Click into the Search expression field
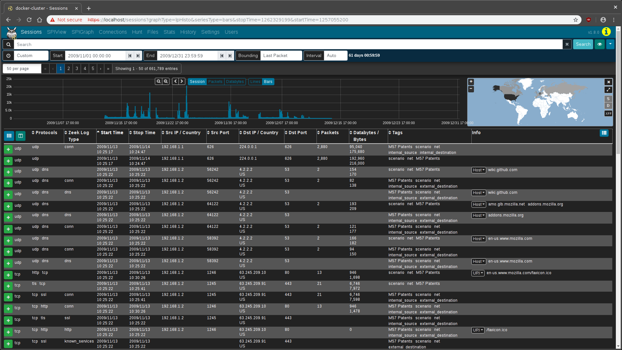This screenshot has height=350, width=622. pyautogui.click(x=288, y=44)
